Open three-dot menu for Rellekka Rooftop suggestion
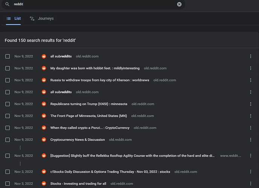This screenshot has width=259, height=188. pyautogui.click(x=251, y=156)
